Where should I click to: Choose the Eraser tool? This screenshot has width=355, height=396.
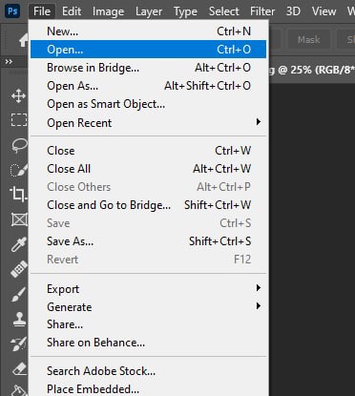click(x=20, y=369)
